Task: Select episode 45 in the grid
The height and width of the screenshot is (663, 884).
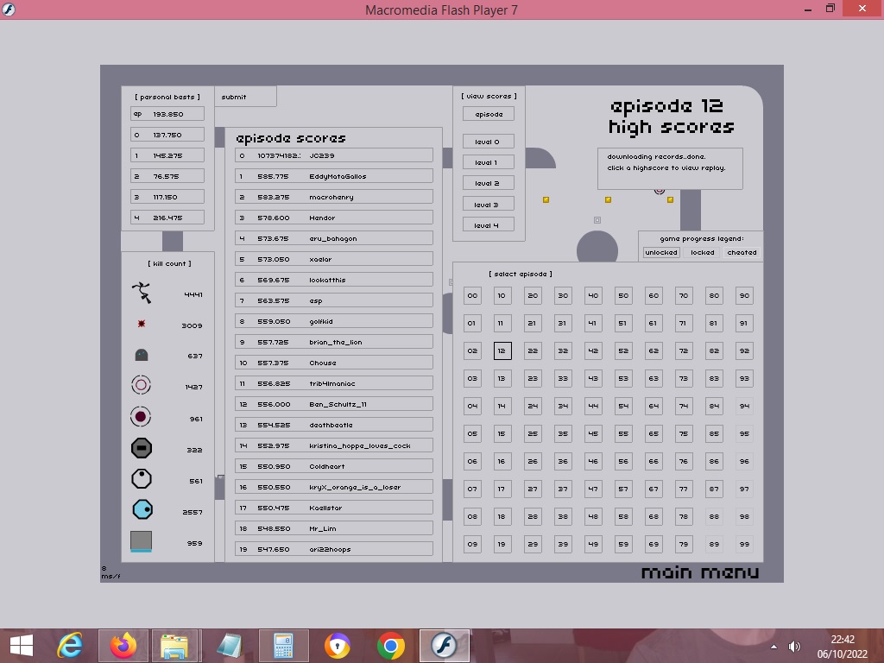Action: (593, 433)
